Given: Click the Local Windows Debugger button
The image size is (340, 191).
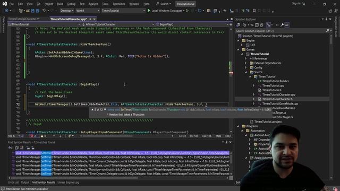Looking at the screenshot, I should click(x=166, y=11).
